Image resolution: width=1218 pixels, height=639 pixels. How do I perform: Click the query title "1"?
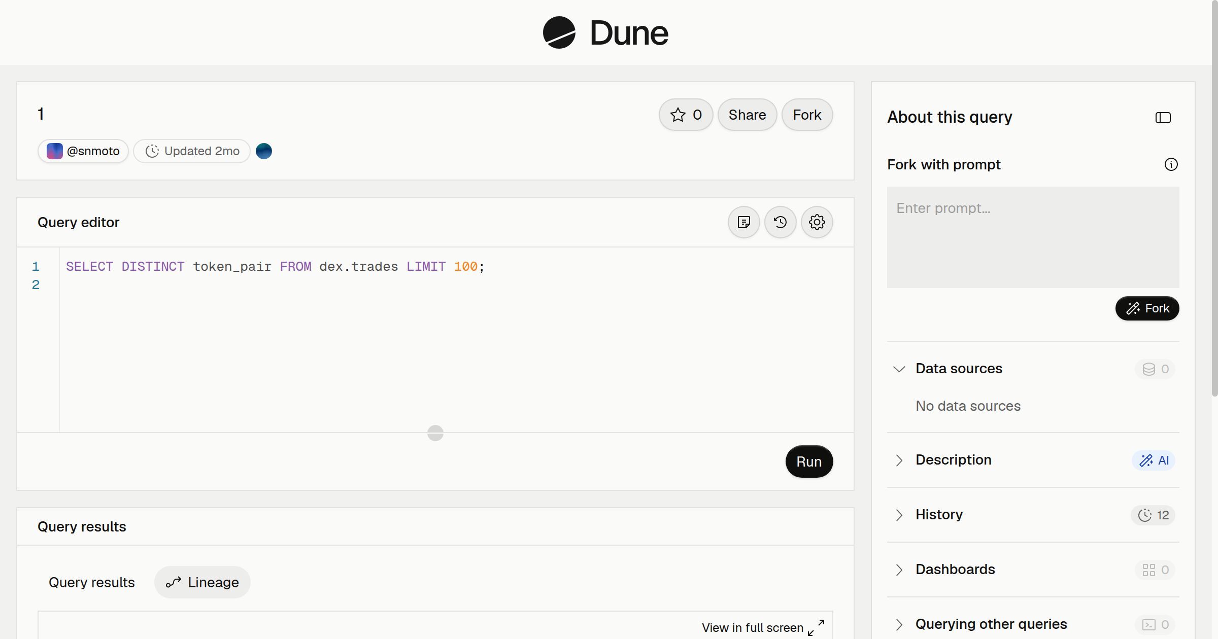[x=41, y=114]
